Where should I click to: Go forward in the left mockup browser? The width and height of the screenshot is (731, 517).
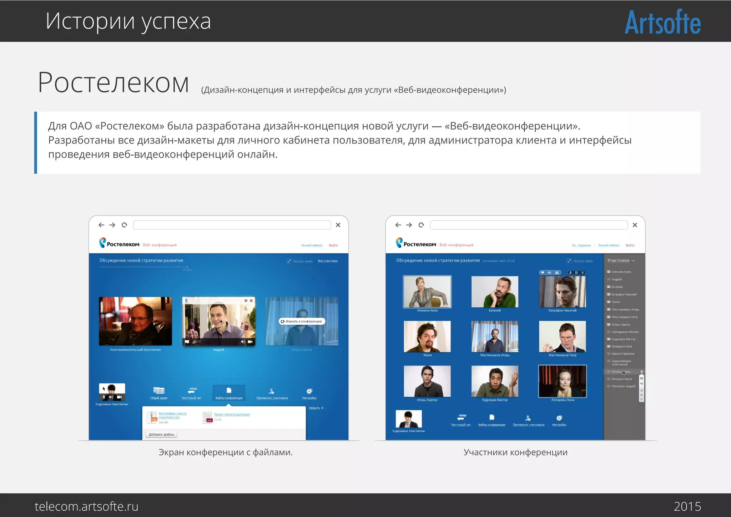coord(112,225)
